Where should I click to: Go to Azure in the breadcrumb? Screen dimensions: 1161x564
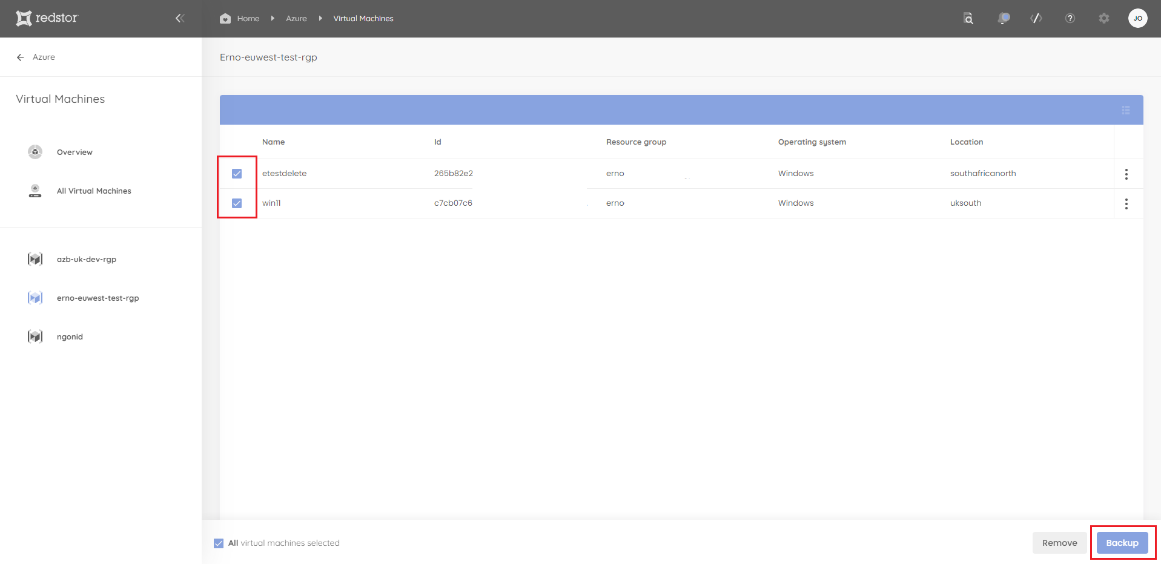tap(296, 19)
